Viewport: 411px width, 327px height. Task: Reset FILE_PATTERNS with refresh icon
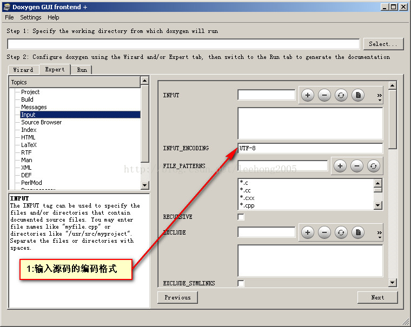[x=374, y=166]
